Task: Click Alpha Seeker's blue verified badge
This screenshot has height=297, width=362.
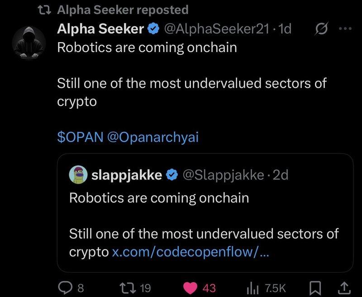Action: pos(153,30)
